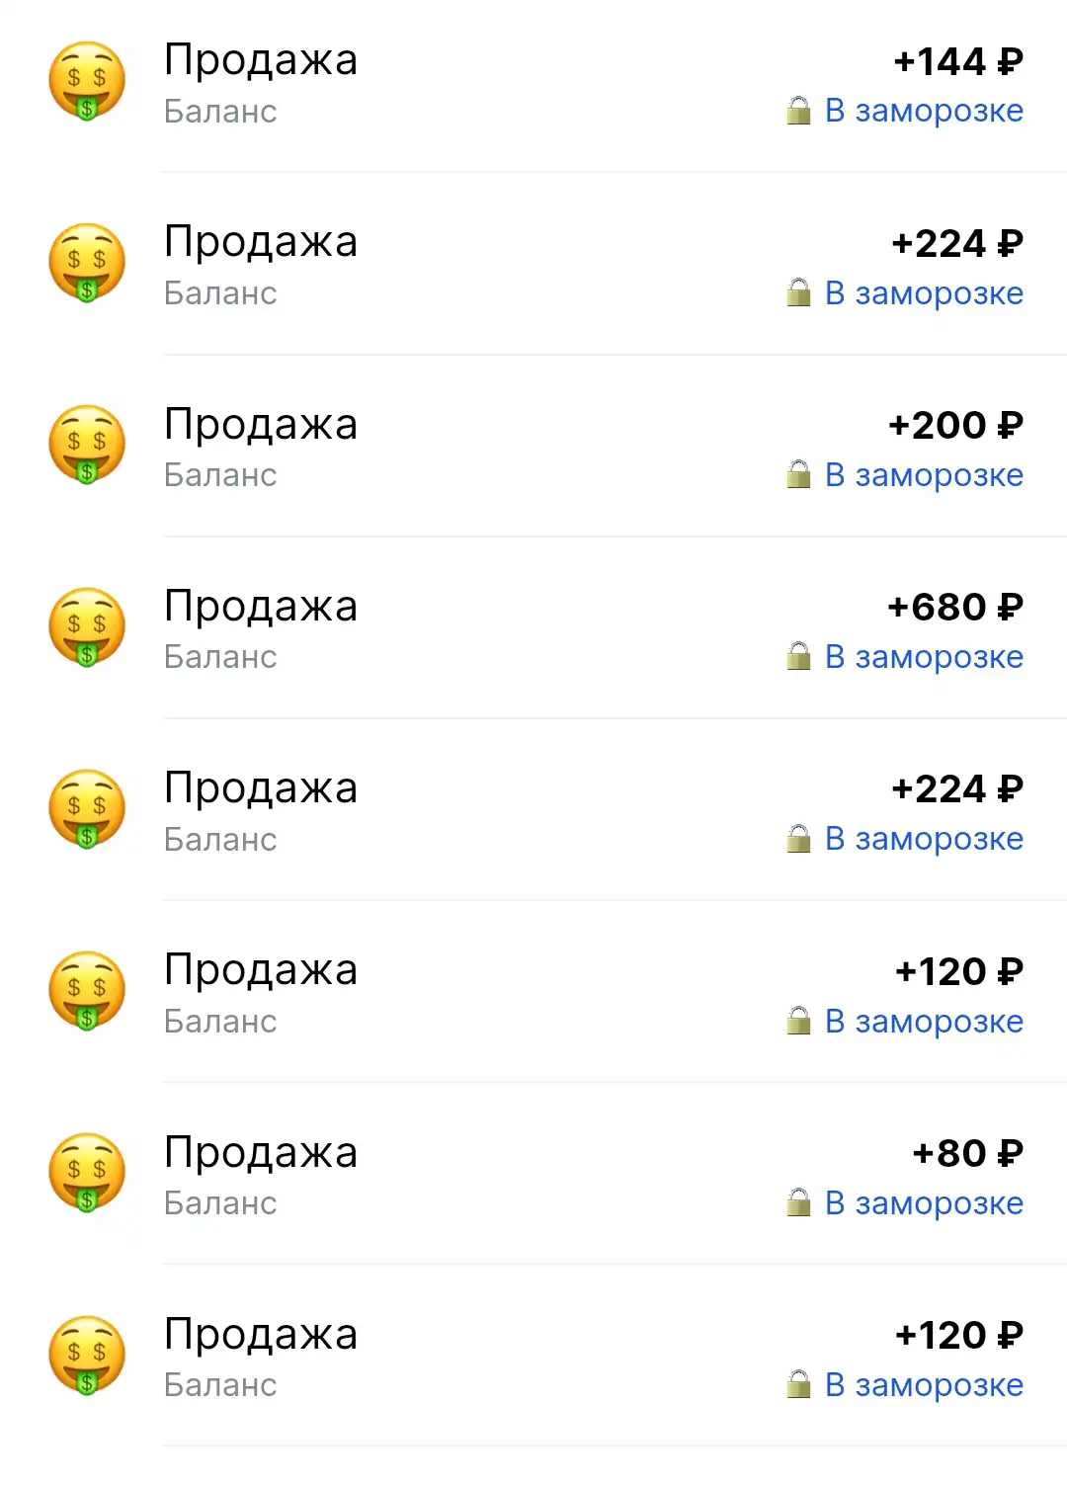
Task: Tap the lock icon under +680 ₽
Action: (x=798, y=656)
